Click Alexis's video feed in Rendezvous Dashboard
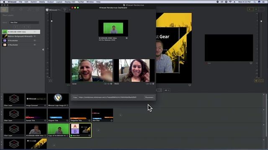This screenshot has width=268, height=150. pos(134,70)
